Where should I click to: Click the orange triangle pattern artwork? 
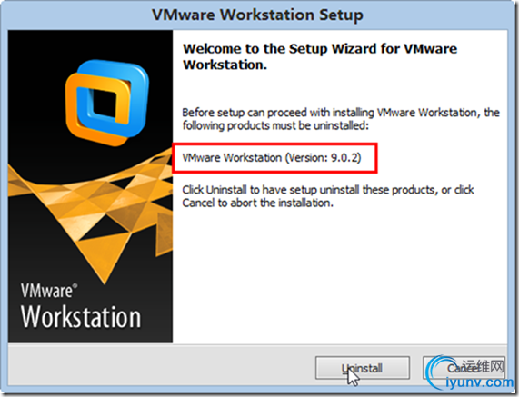[96, 212]
